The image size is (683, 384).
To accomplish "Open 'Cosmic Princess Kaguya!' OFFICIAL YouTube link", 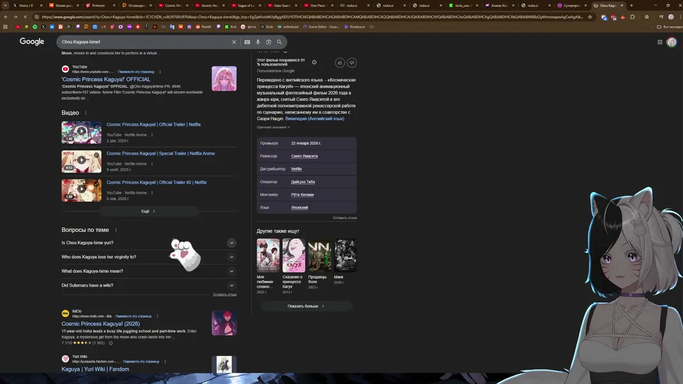I will point(106,79).
